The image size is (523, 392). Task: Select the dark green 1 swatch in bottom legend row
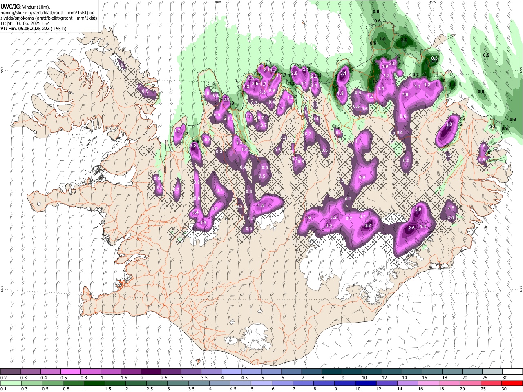[x=94, y=383]
